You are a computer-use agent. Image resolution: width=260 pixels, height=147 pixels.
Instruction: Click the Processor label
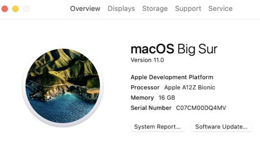tap(145, 87)
